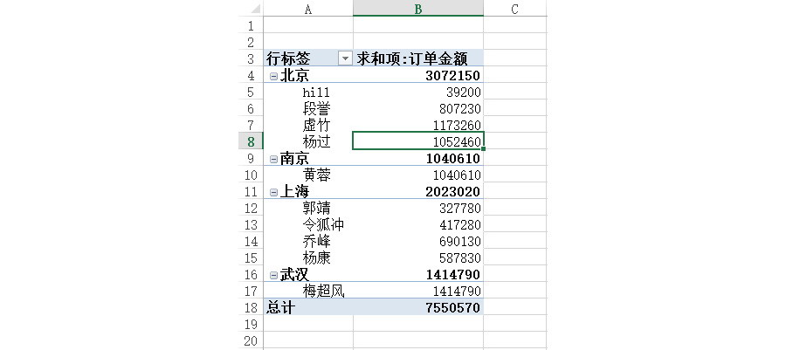Select row 16 header
This screenshot has height=350, width=786.
tap(251, 274)
